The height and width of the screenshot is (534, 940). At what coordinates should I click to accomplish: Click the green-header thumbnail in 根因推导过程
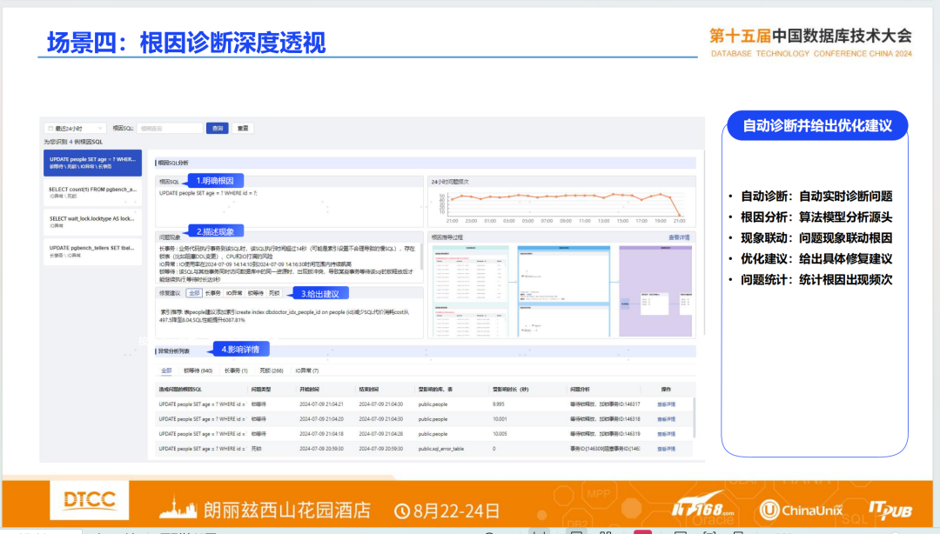pos(471,290)
